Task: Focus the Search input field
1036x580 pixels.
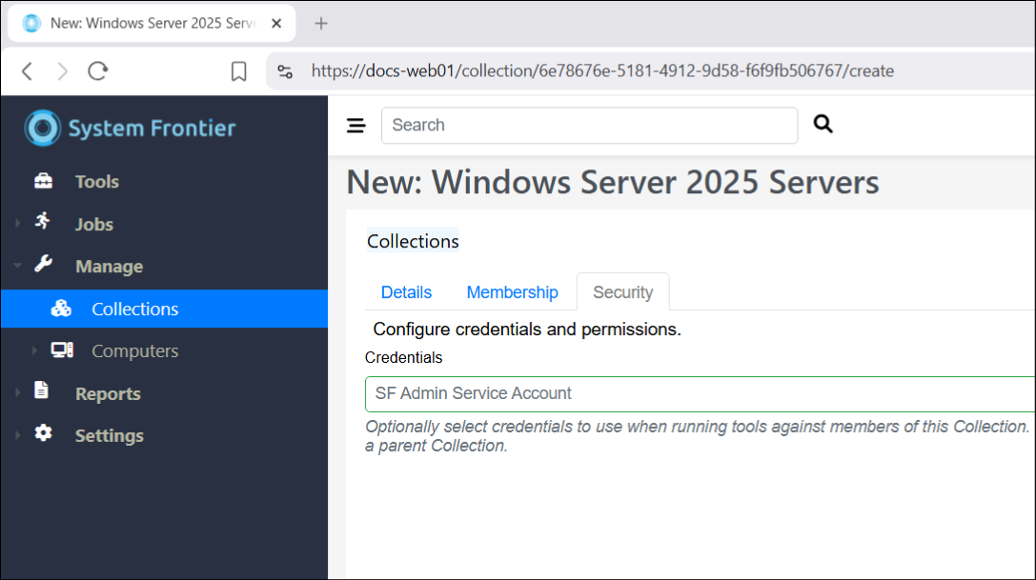Action: coord(589,126)
